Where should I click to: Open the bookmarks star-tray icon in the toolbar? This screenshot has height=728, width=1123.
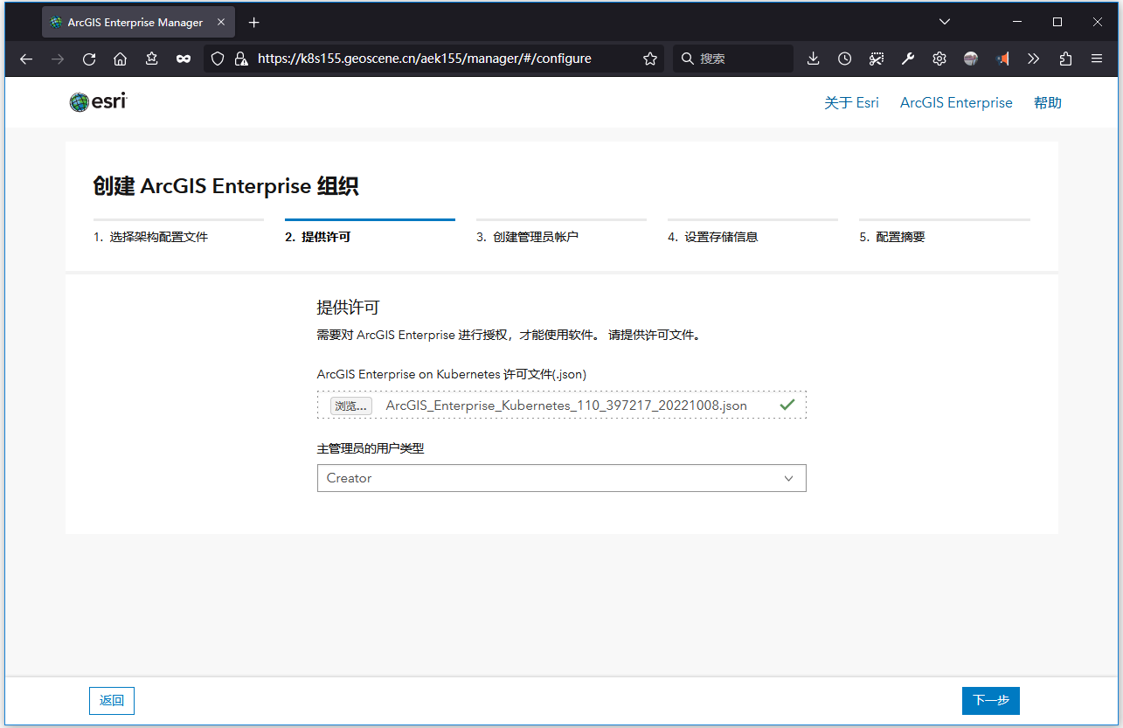tap(151, 59)
